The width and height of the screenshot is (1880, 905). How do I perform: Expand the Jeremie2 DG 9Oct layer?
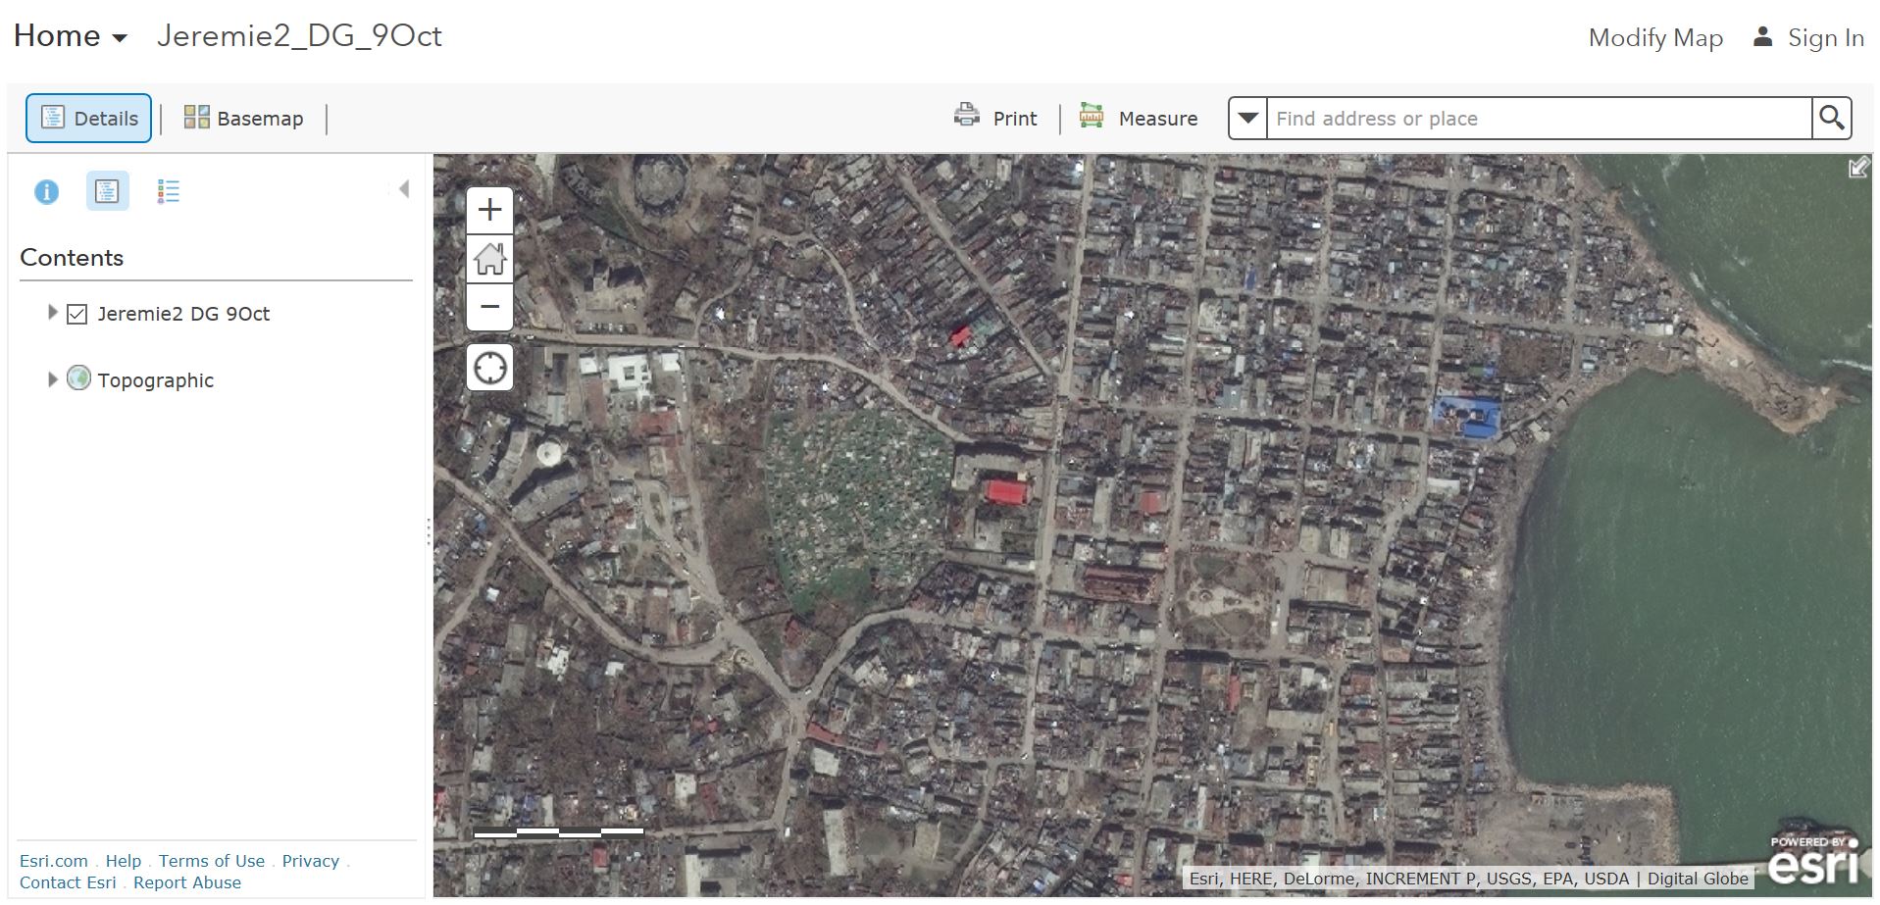(53, 313)
